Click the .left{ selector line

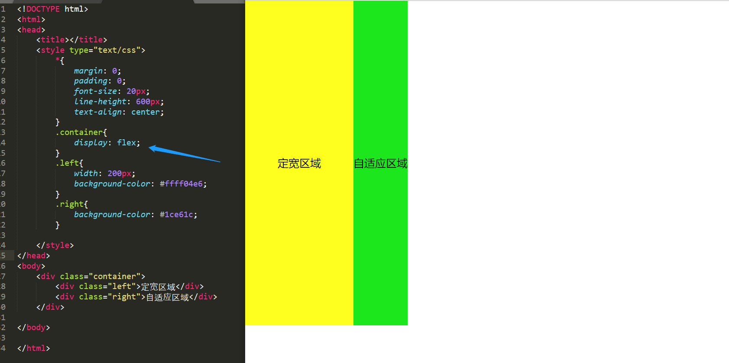click(69, 163)
